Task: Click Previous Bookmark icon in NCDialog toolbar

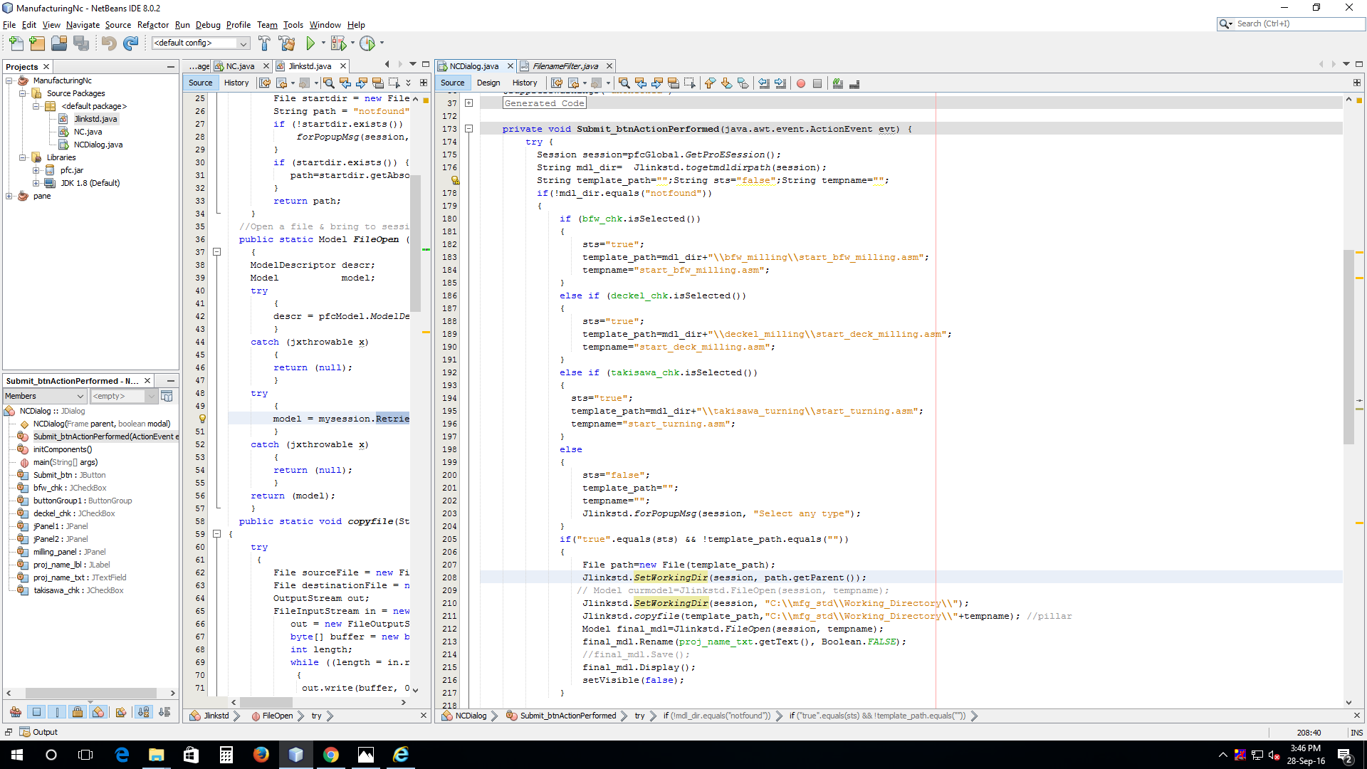Action: pos(710,83)
